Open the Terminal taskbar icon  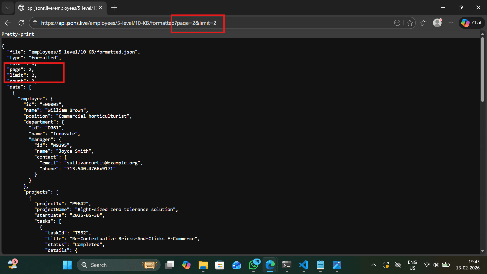[287, 265]
